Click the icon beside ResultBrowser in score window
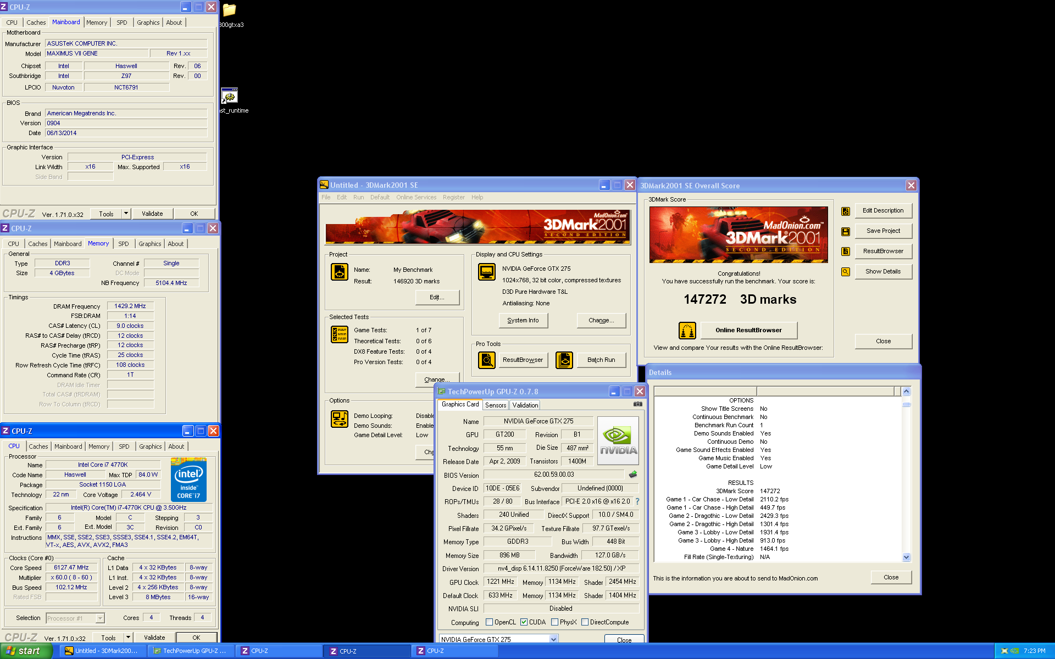Image resolution: width=1055 pixels, height=659 pixels. tap(846, 252)
